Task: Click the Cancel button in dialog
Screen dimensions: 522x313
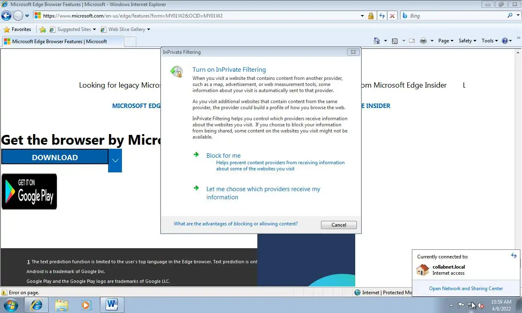Action: point(339,225)
